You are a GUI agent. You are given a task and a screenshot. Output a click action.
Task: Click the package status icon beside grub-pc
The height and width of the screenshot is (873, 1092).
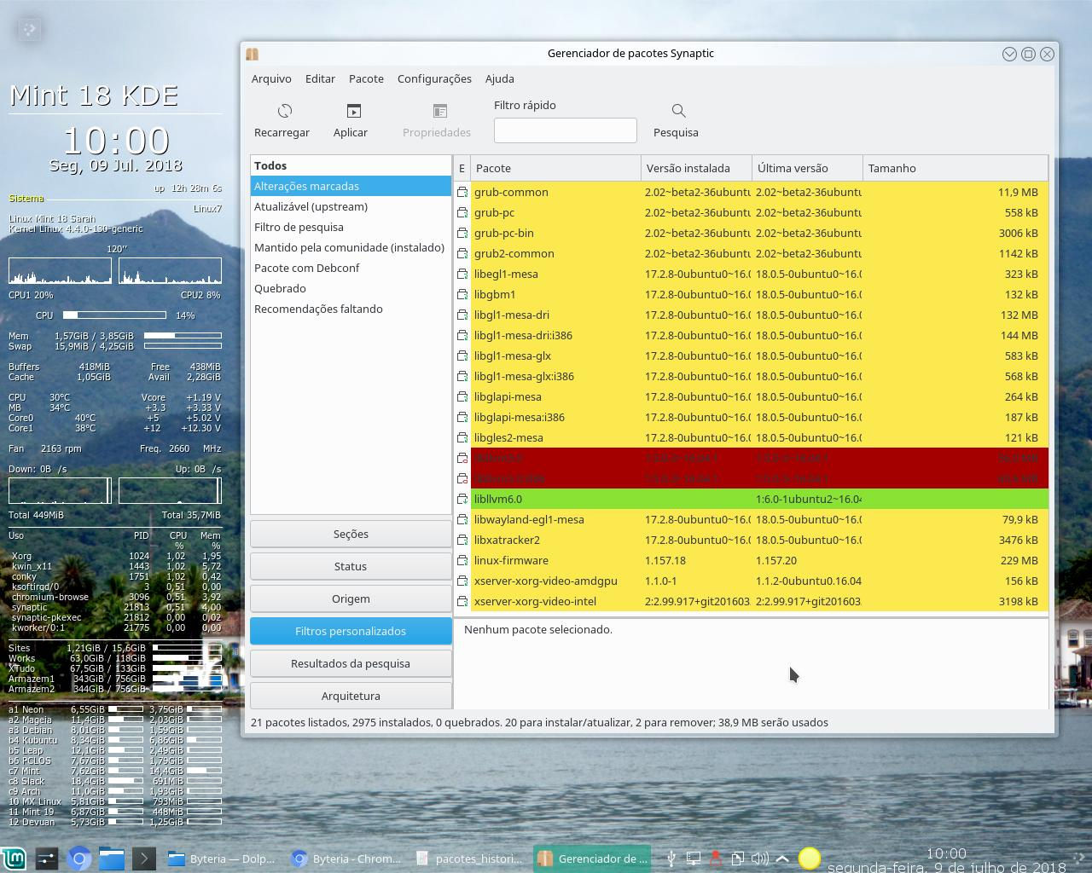click(x=462, y=212)
